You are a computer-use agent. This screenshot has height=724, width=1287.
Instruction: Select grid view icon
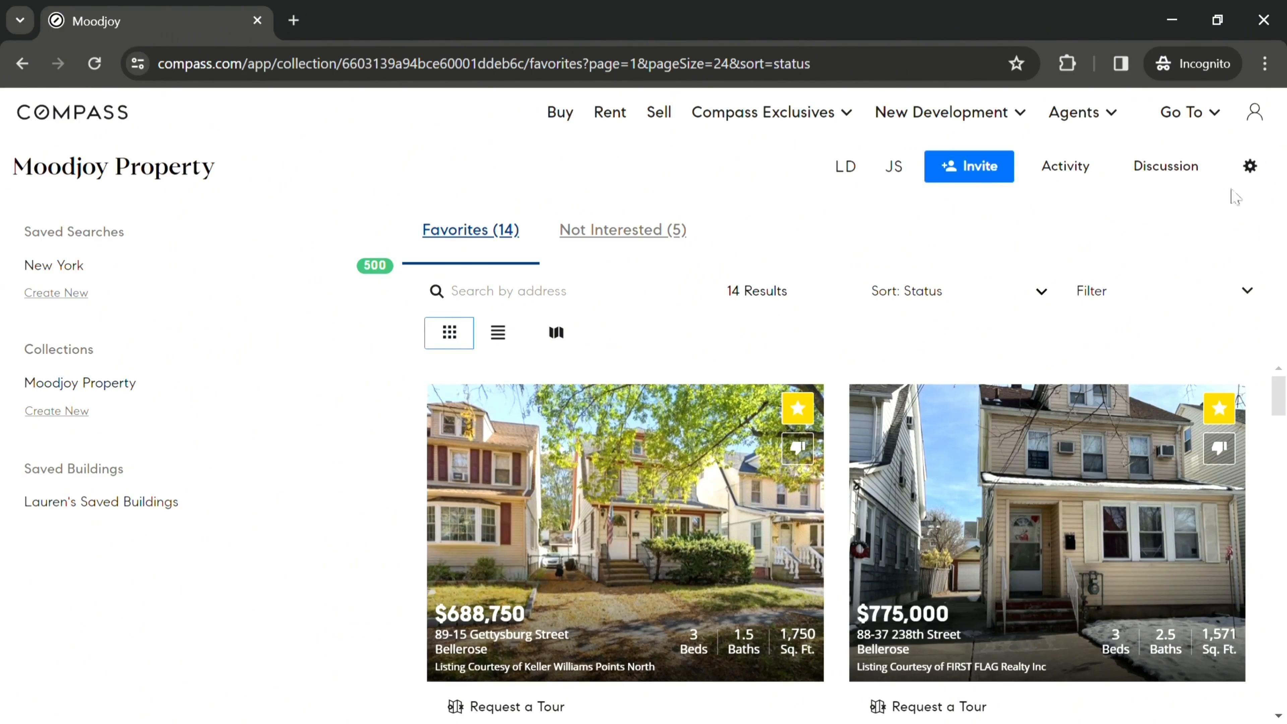tap(449, 333)
